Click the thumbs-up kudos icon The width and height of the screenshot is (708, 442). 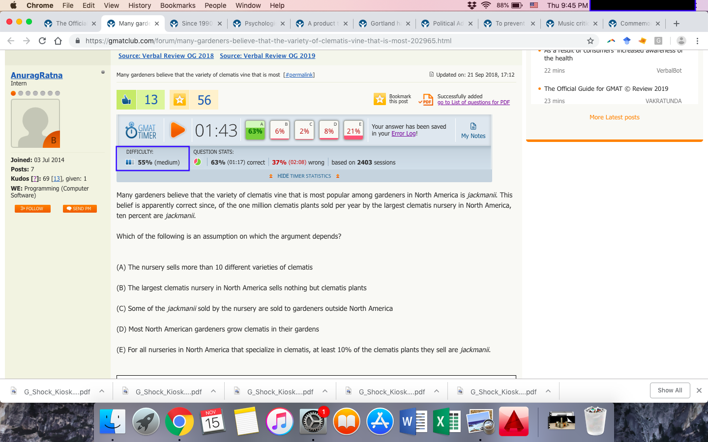[x=127, y=100]
